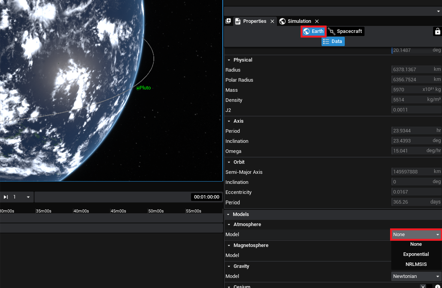Close the Properties tab
This screenshot has width=442, height=288.
(x=272, y=21)
